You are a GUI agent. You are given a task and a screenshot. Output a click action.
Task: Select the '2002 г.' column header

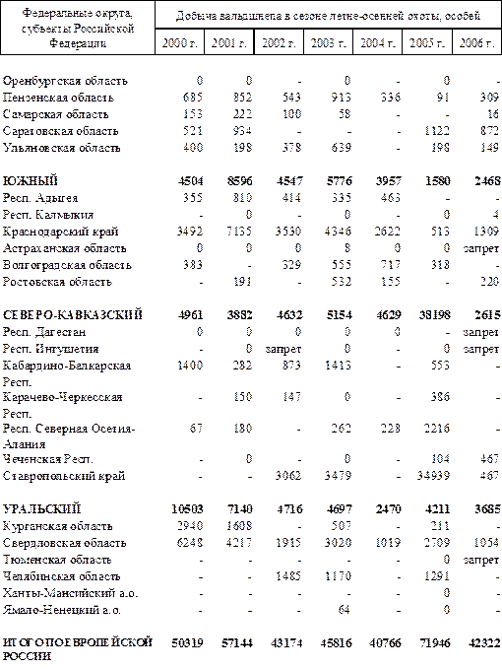(x=279, y=43)
